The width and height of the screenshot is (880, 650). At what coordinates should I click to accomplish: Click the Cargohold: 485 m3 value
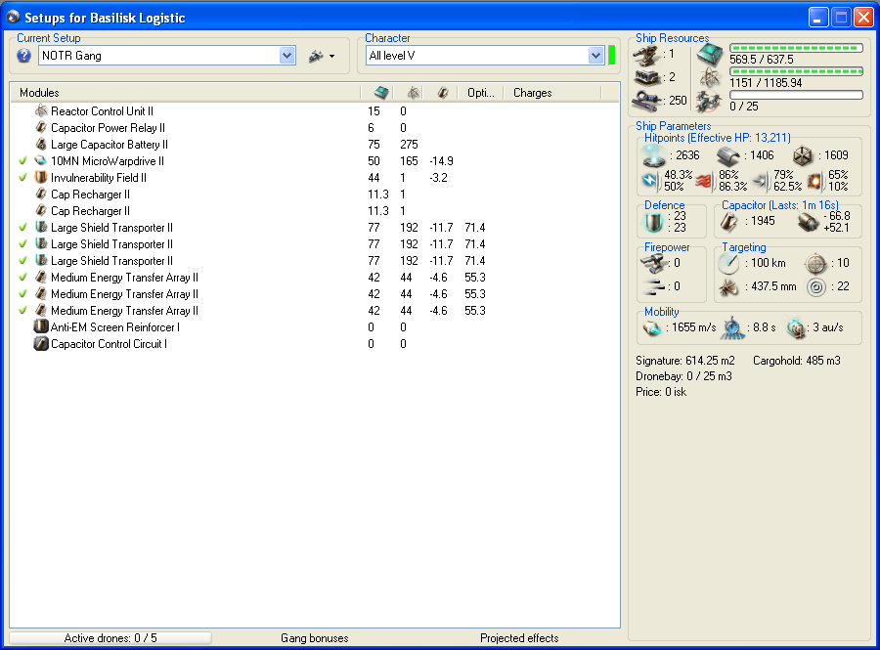[796, 361]
